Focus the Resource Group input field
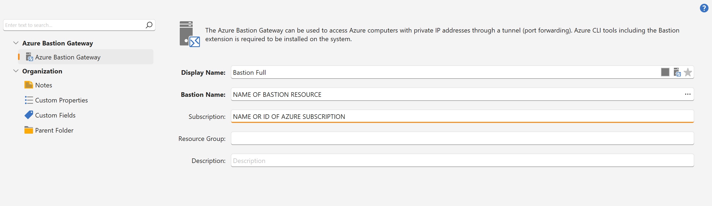The width and height of the screenshot is (712, 206). pyautogui.click(x=462, y=138)
